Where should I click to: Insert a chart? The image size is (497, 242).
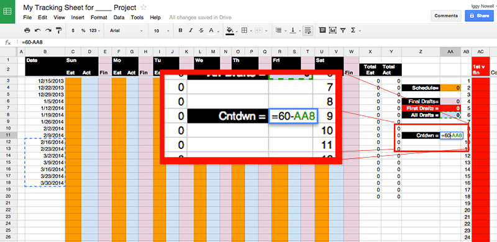(x=333, y=30)
